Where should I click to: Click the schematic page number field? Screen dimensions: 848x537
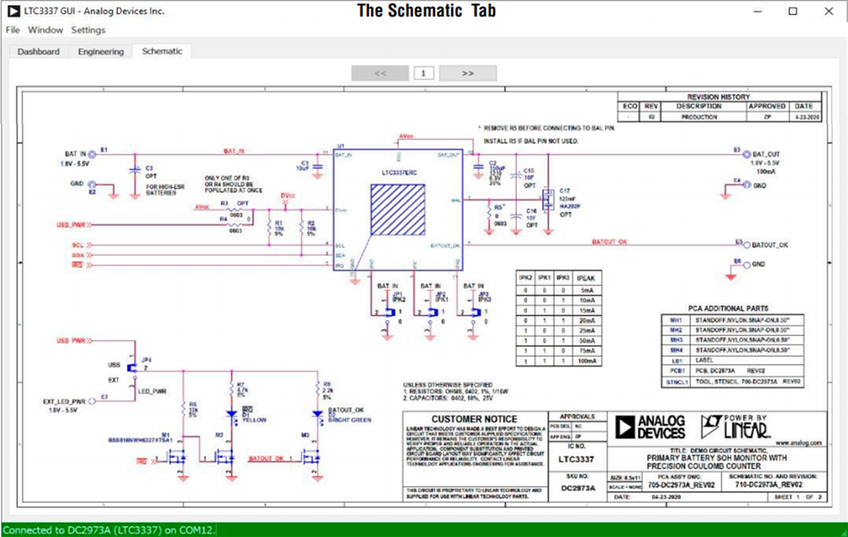click(x=424, y=73)
